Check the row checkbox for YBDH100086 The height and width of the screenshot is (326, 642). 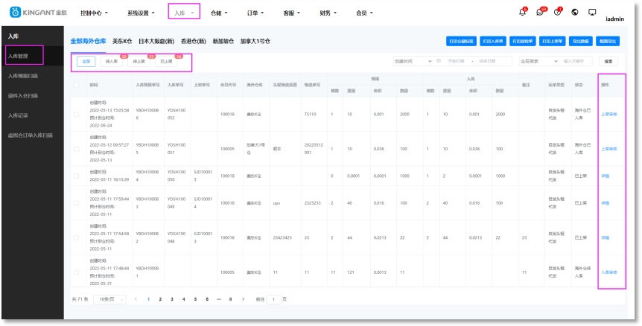tap(76, 115)
